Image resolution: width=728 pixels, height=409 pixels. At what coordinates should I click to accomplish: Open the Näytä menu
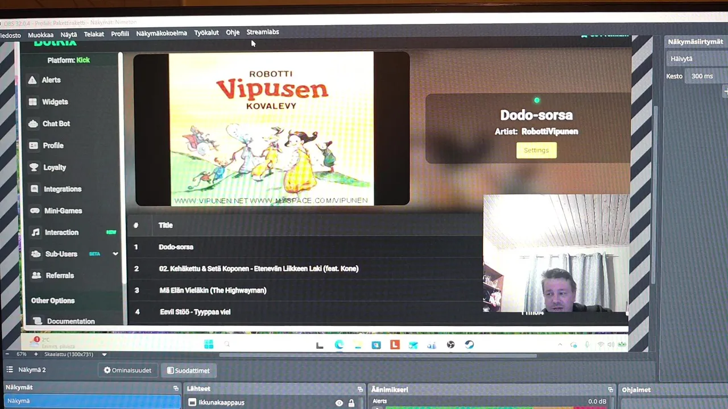point(68,34)
